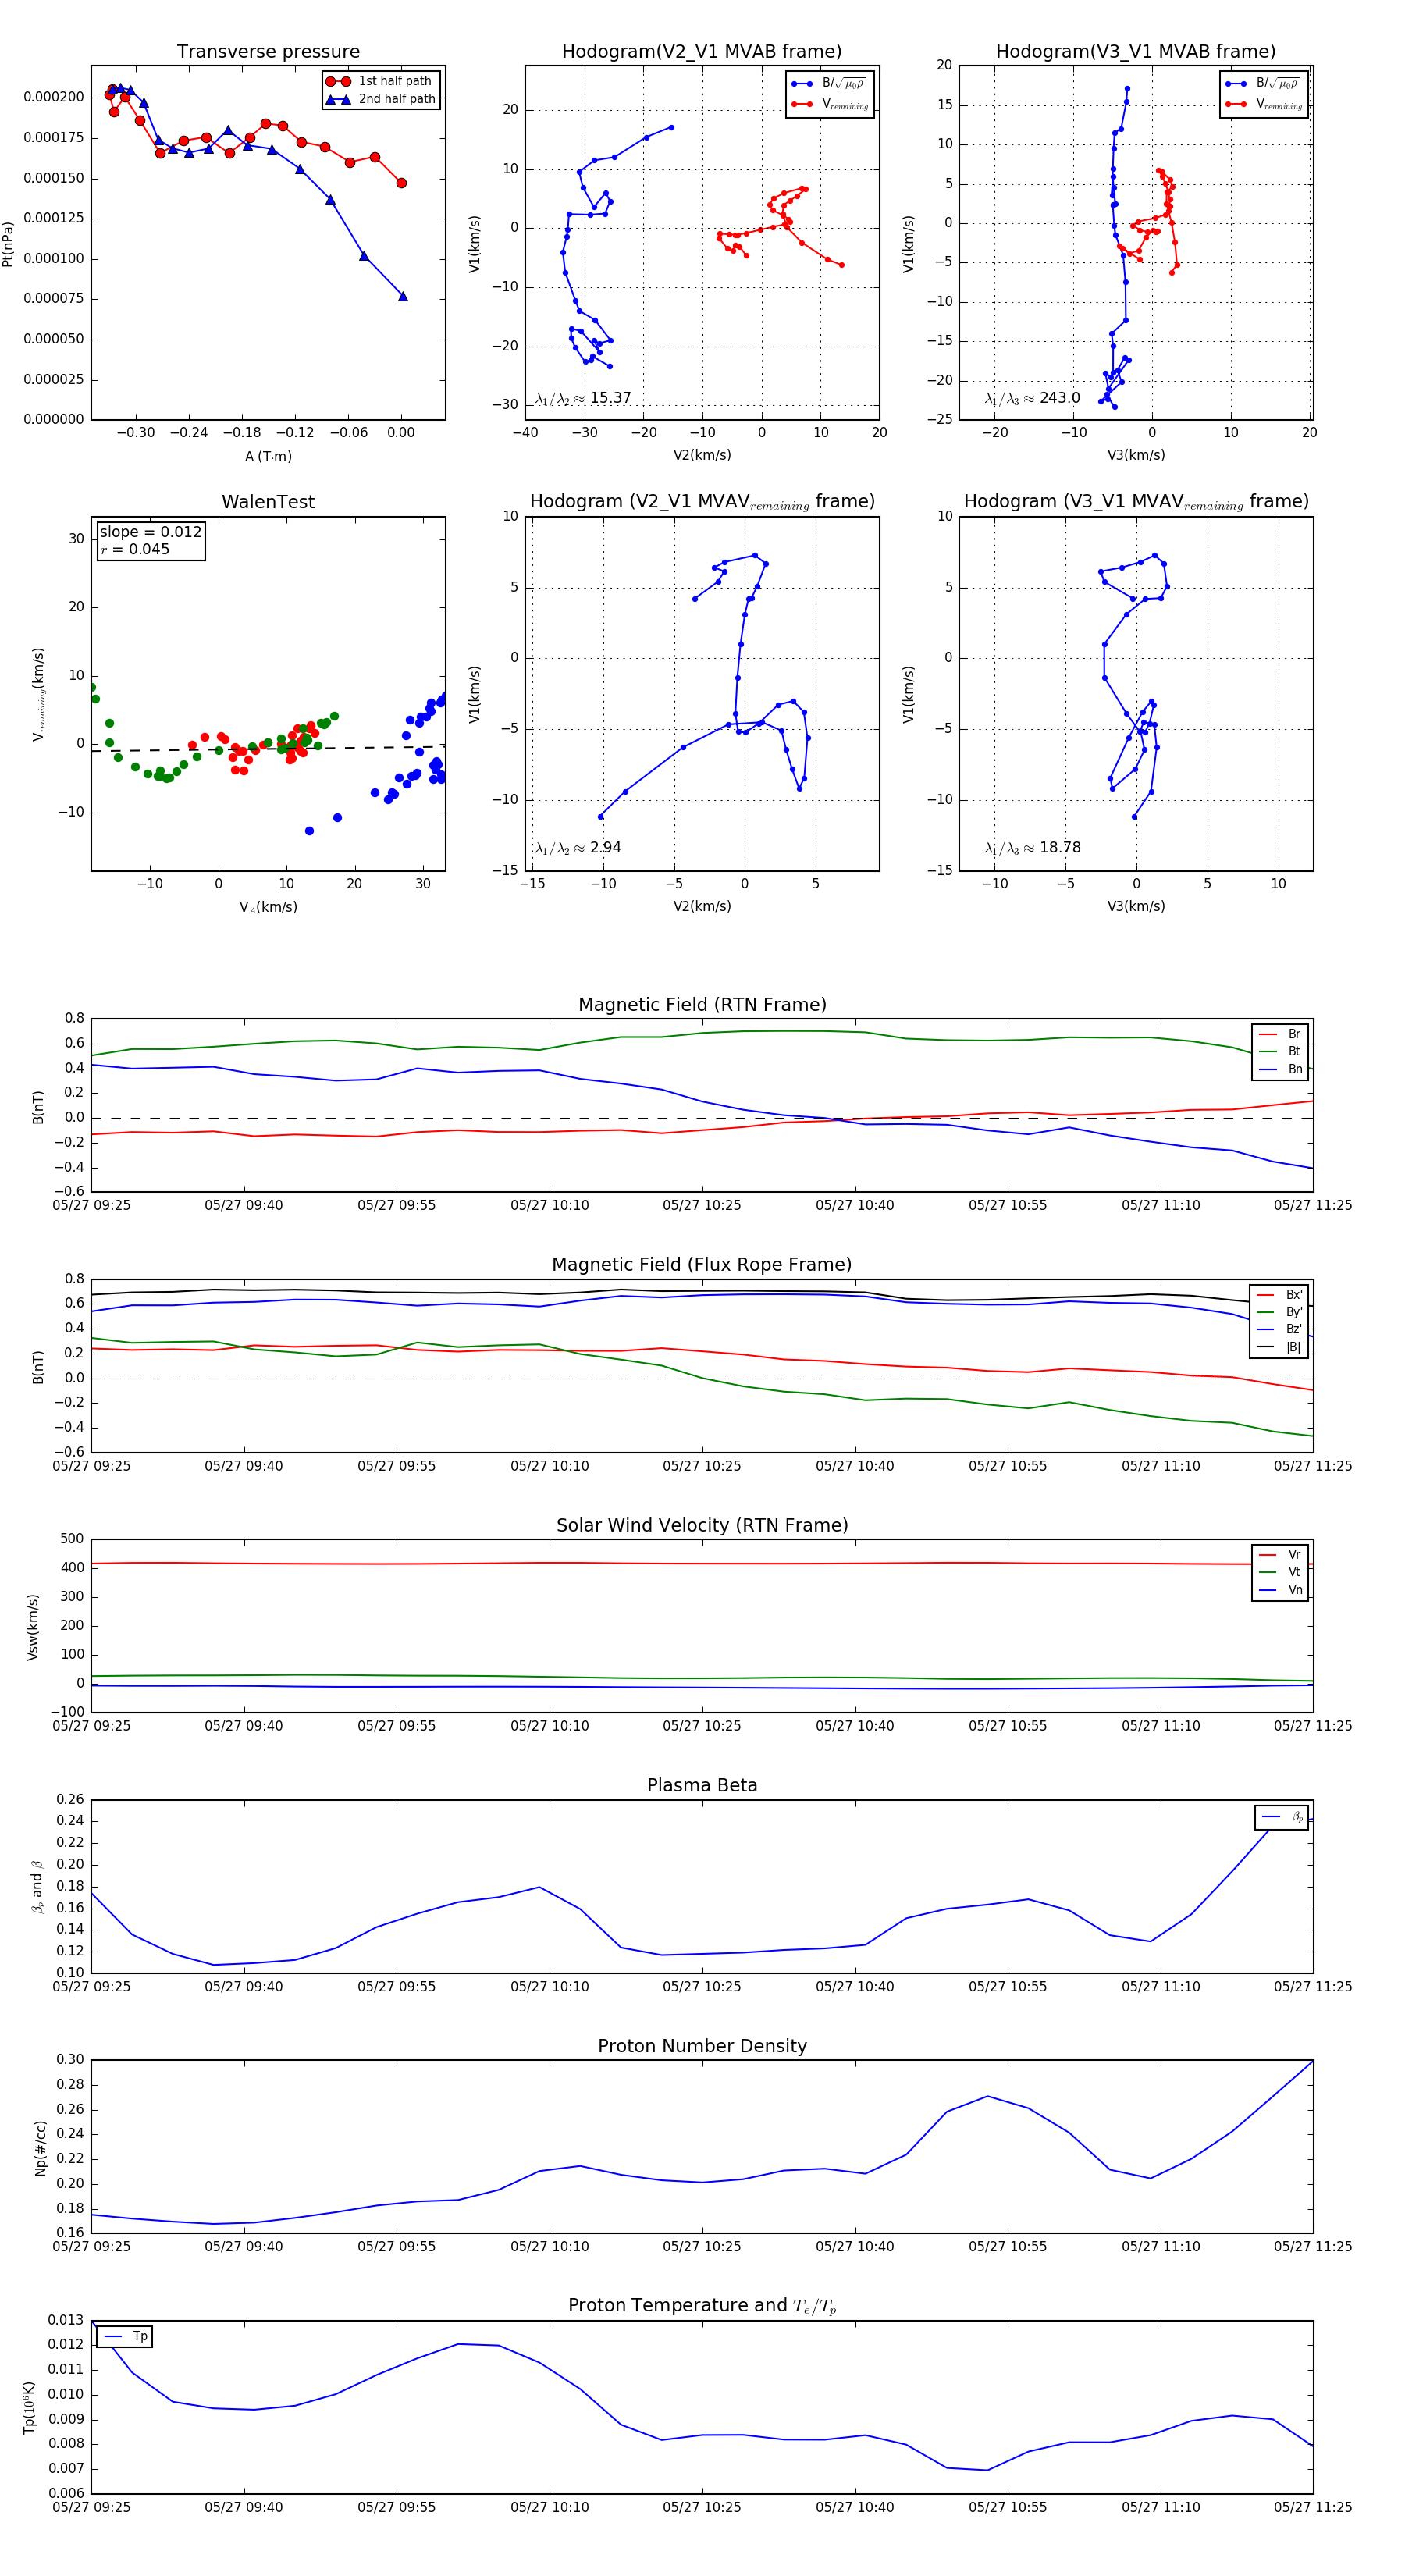1405x2576 pixels.
Task: Select the "Bn" legend entry
Action: (1280, 1069)
